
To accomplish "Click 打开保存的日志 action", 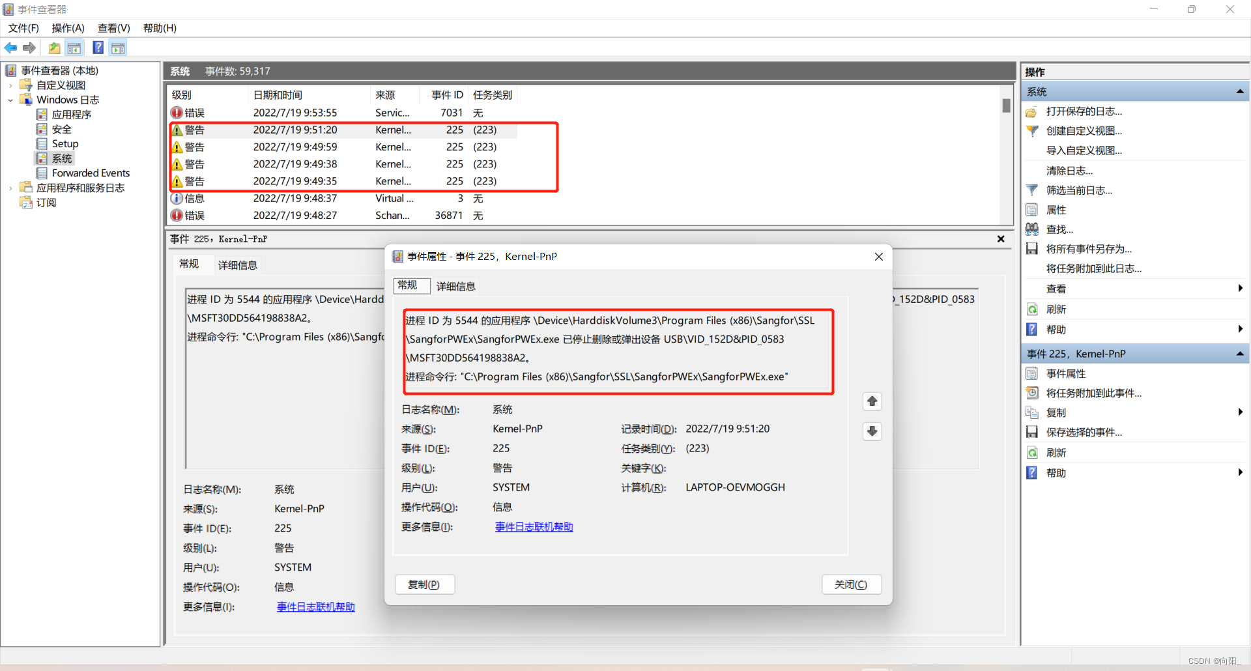I will pyautogui.click(x=1084, y=111).
